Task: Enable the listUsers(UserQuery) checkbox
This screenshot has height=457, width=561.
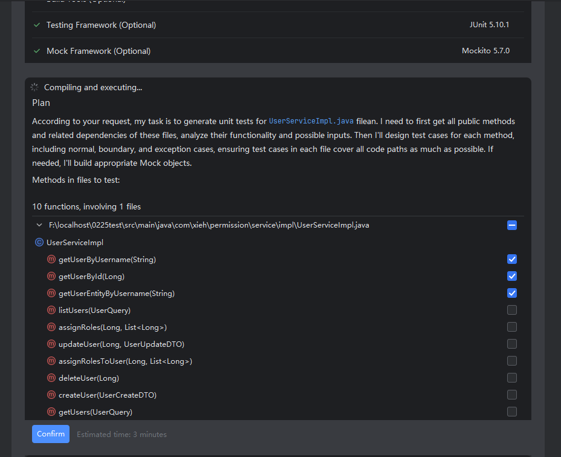Action: (x=512, y=310)
